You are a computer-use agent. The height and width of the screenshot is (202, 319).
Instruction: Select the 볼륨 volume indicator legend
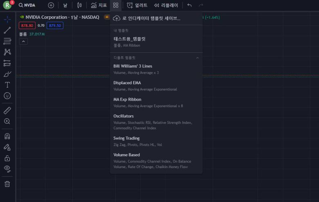click(x=23, y=34)
